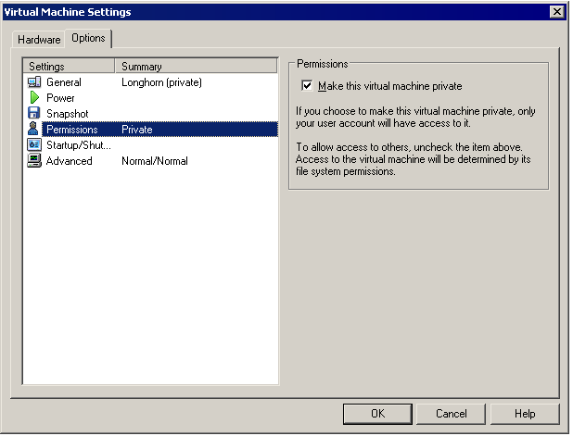Choose the Power entry in settings list
Screen dimensions: 573x436
(60, 98)
